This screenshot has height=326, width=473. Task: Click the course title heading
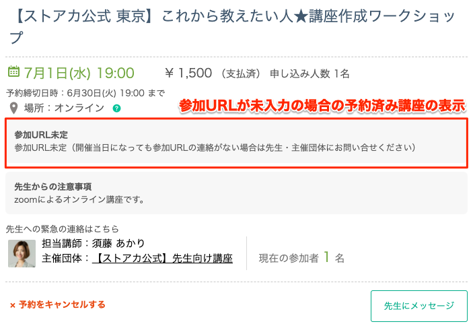click(232, 26)
